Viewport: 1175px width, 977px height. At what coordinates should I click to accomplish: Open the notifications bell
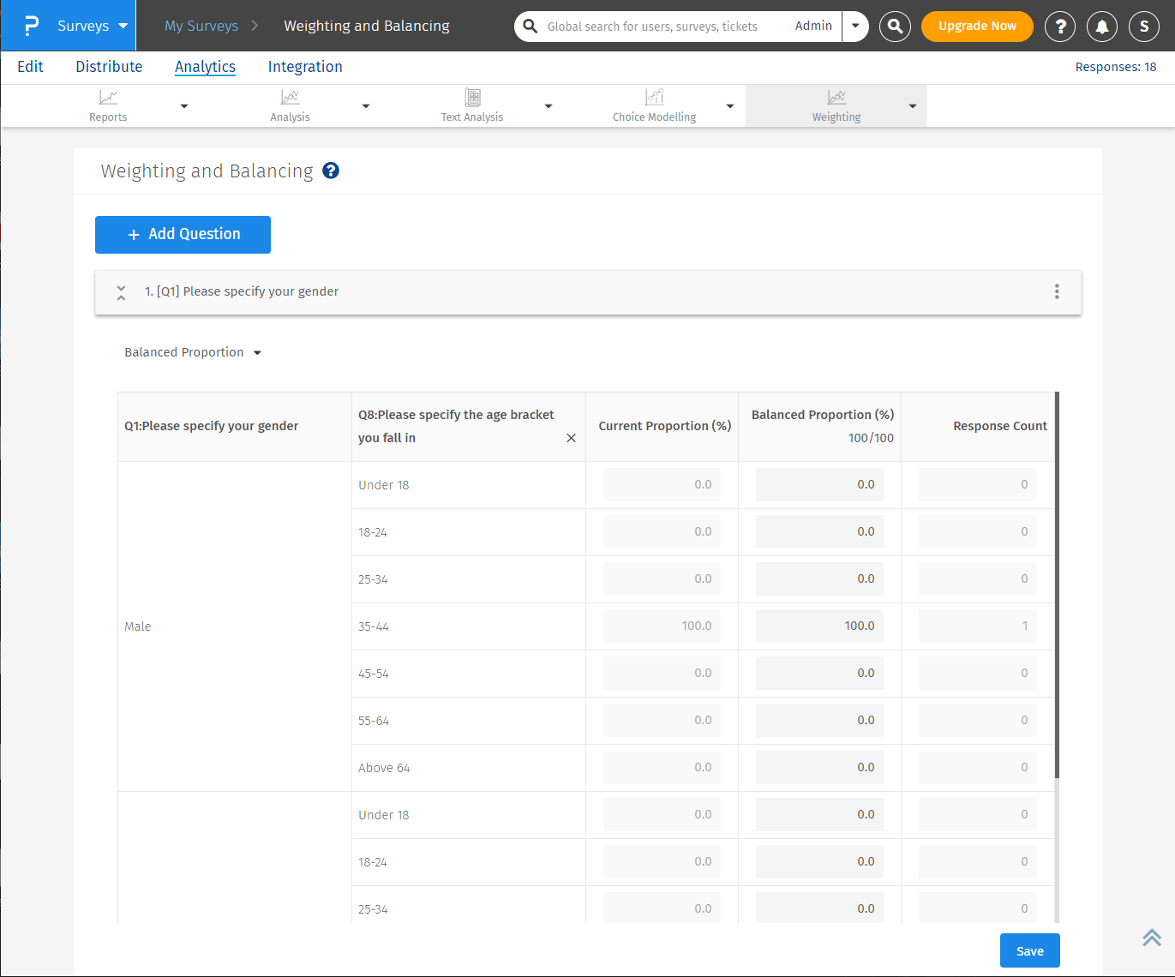point(1102,27)
